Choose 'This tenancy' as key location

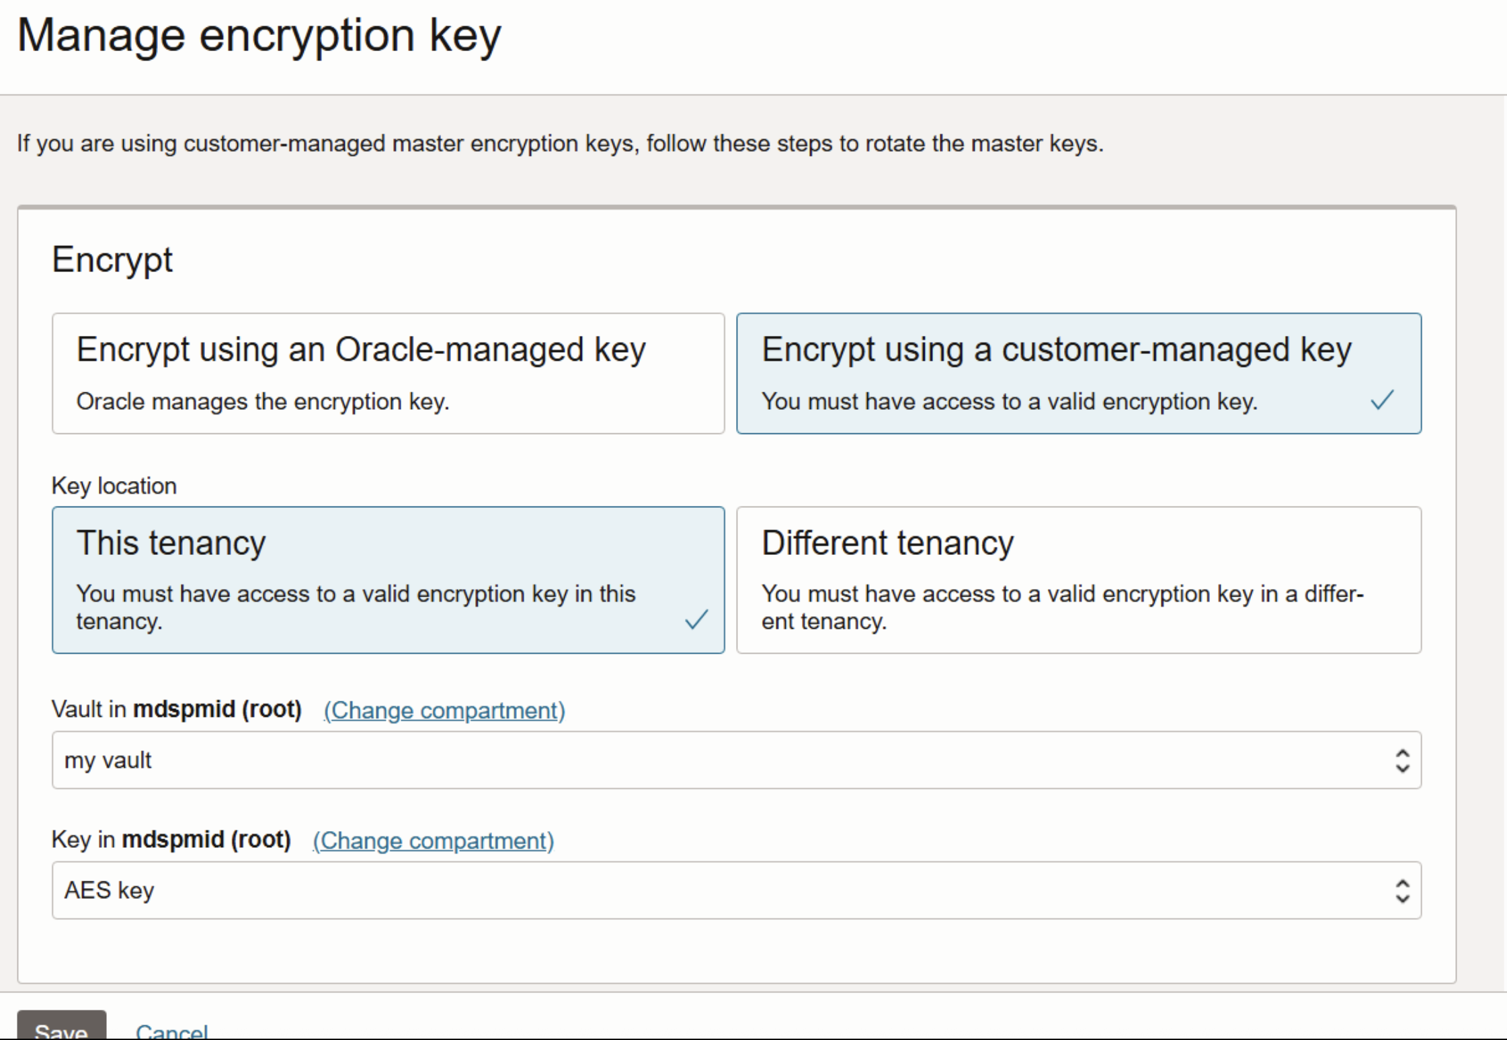(x=388, y=580)
